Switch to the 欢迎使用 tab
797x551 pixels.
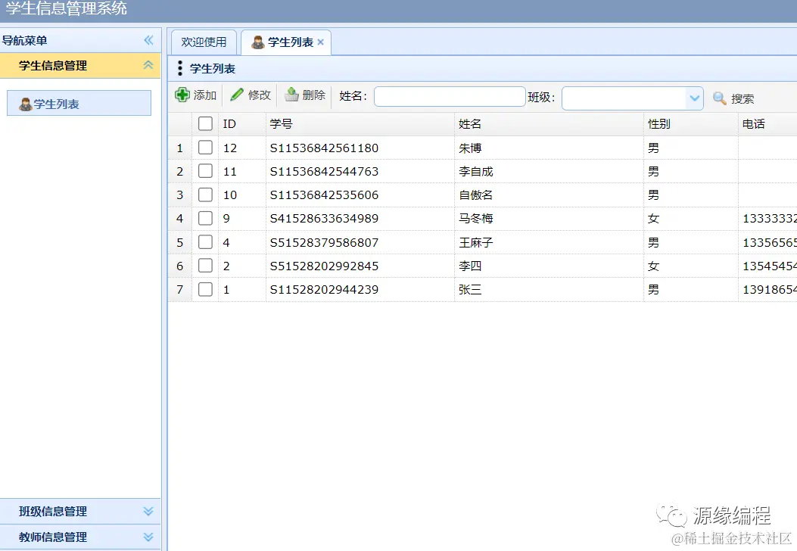coord(204,42)
